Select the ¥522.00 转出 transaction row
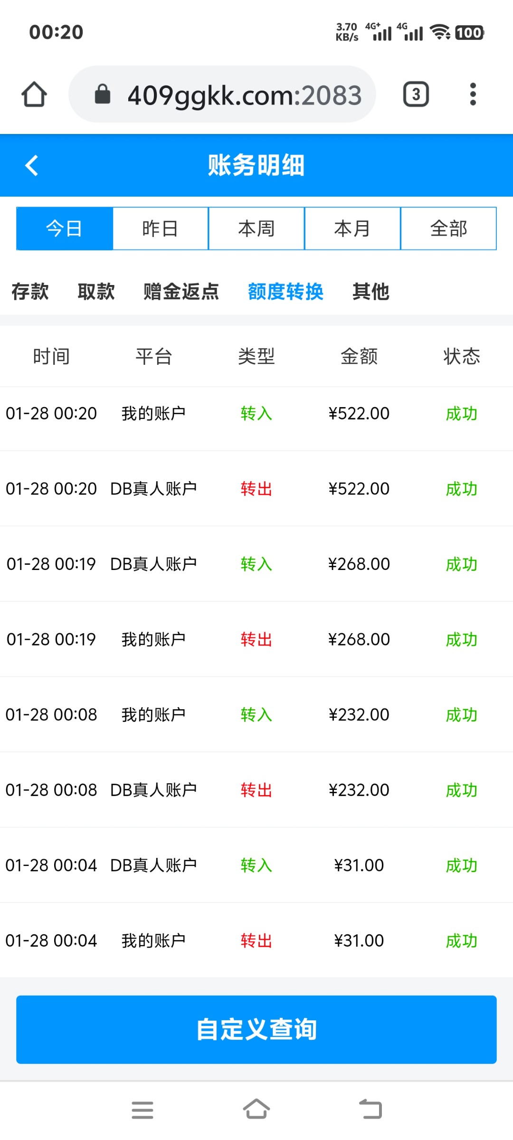The image size is (513, 1140). 256,488
